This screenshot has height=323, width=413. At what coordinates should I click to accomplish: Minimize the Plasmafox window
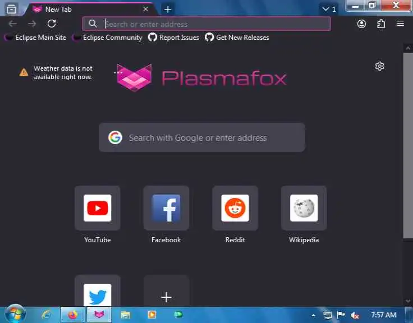[355, 6]
